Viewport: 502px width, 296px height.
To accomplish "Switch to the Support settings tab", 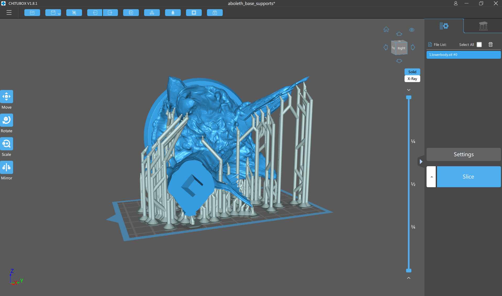I will (x=483, y=26).
